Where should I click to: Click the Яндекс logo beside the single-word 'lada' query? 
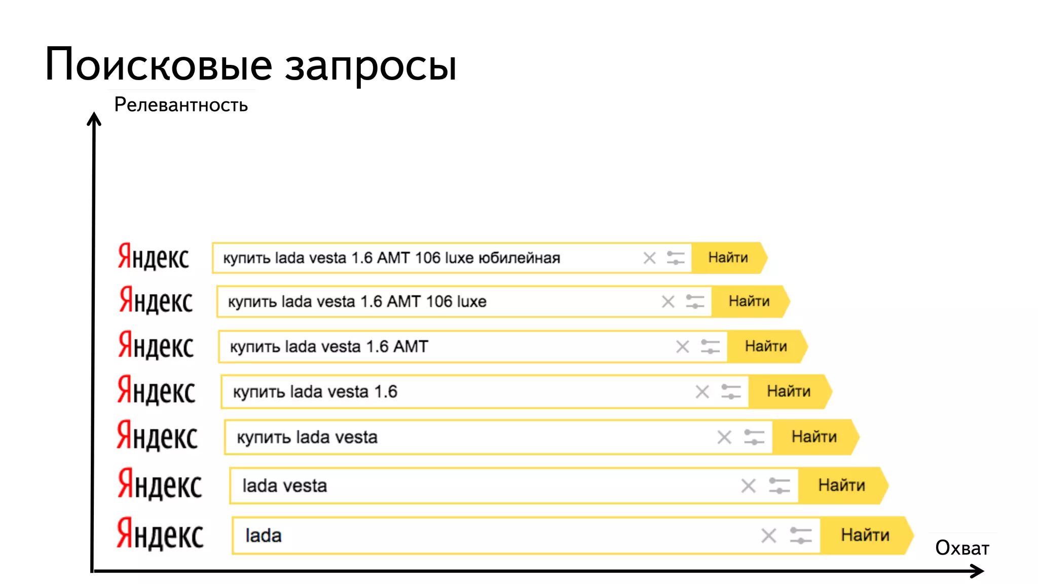[160, 534]
